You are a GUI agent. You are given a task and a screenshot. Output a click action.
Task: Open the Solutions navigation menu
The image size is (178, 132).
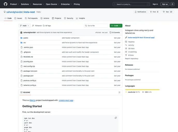(26, 4)
